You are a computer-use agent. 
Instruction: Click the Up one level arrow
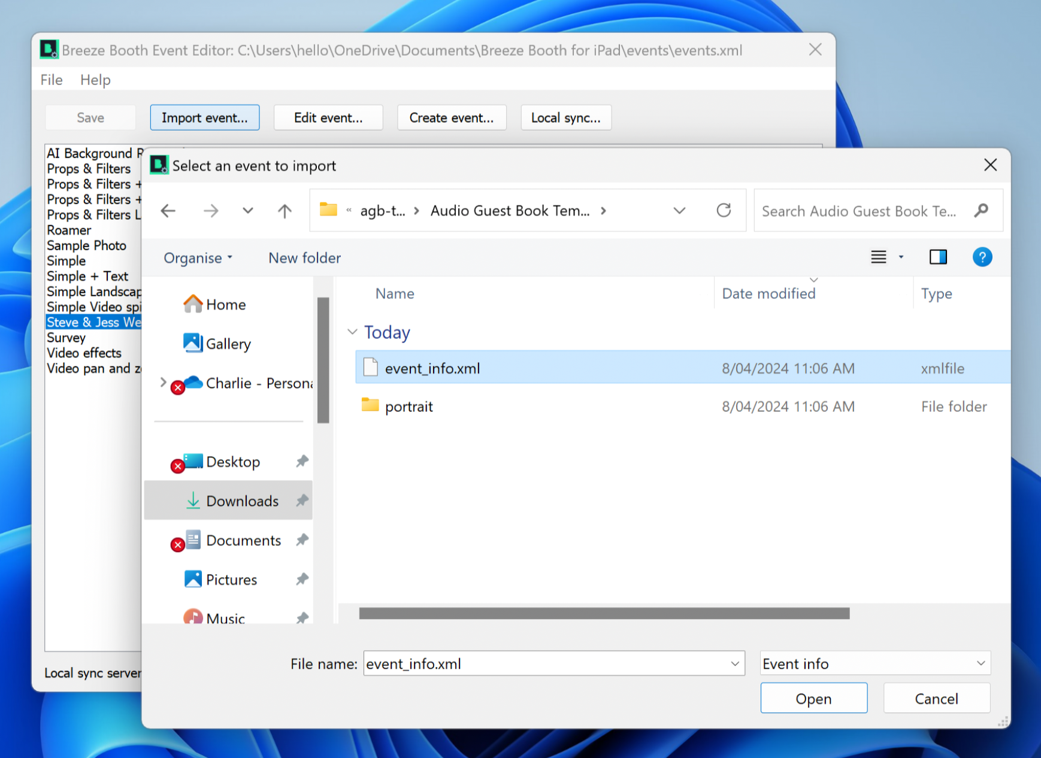coord(285,211)
